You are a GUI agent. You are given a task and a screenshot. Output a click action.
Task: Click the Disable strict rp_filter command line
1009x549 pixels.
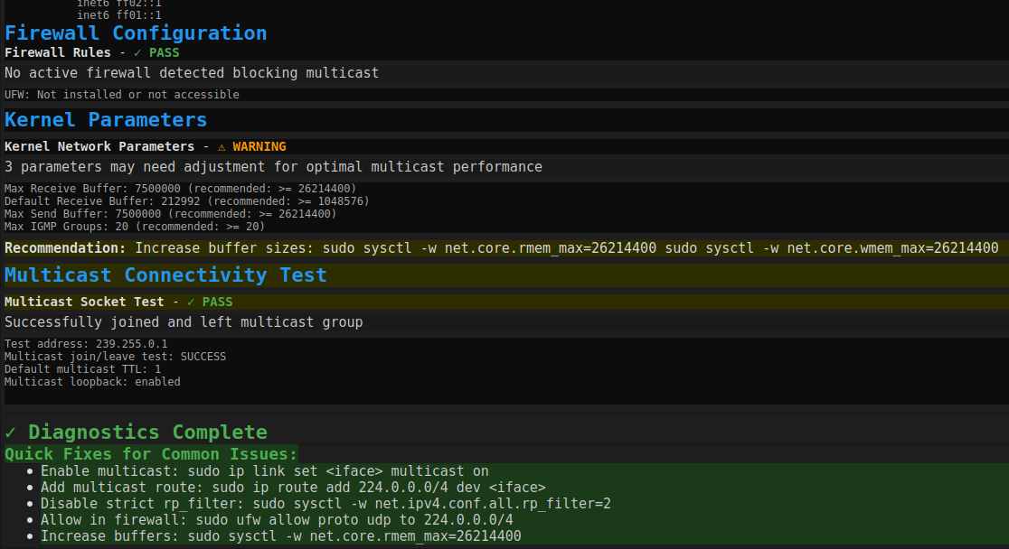pyautogui.click(x=325, y=504)
